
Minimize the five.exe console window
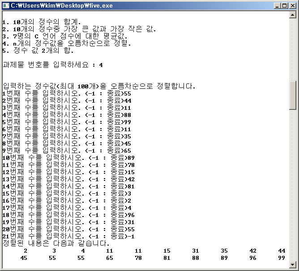(x=277, y=6)
